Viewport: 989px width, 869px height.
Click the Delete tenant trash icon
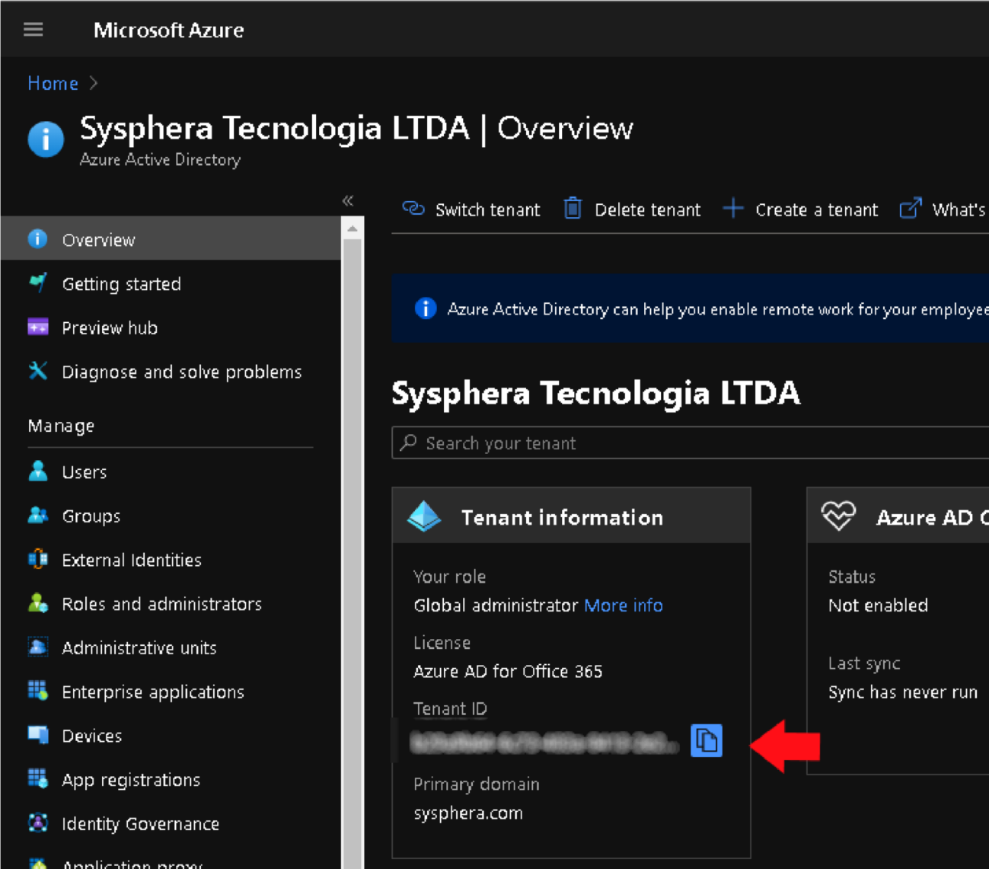click(x=573, y=208)
